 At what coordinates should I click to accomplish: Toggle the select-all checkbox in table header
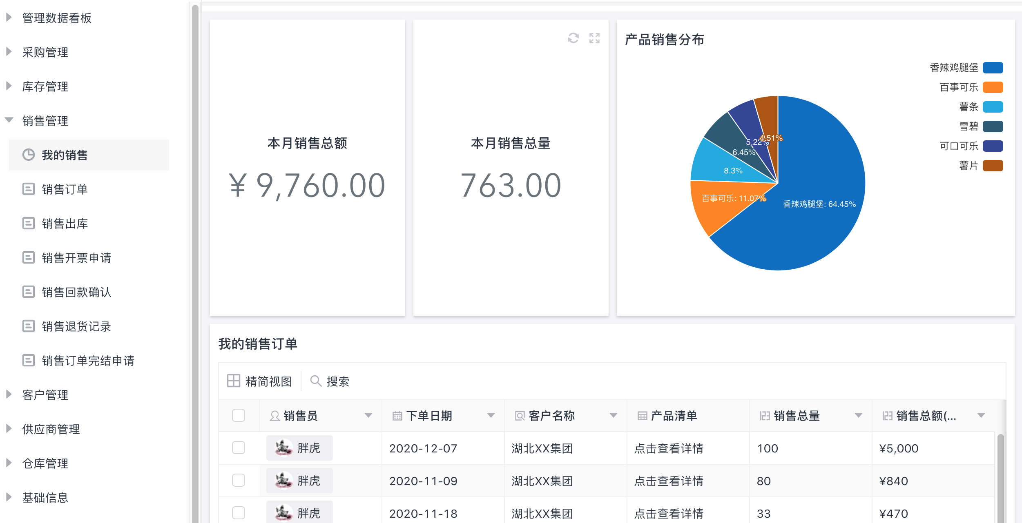click(239, 415)
